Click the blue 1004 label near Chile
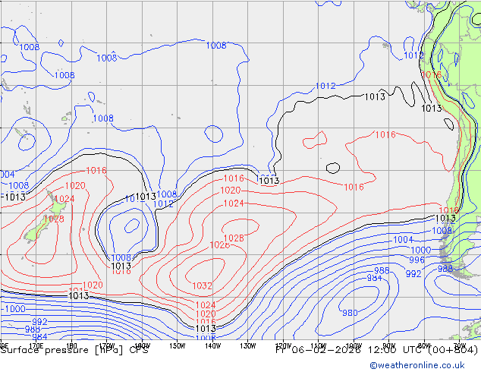Screen dimensions: 481x372 tap(404, 240)
